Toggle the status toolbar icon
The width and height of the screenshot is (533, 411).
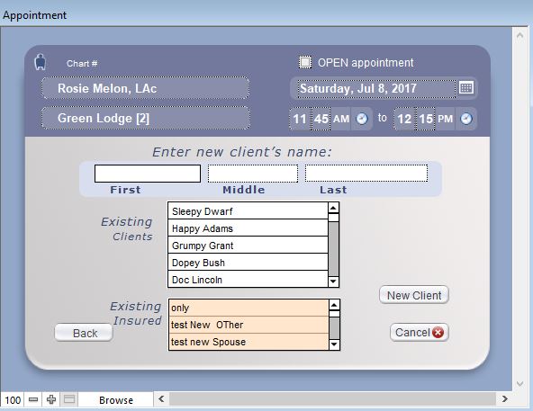[x=69, y=400]
